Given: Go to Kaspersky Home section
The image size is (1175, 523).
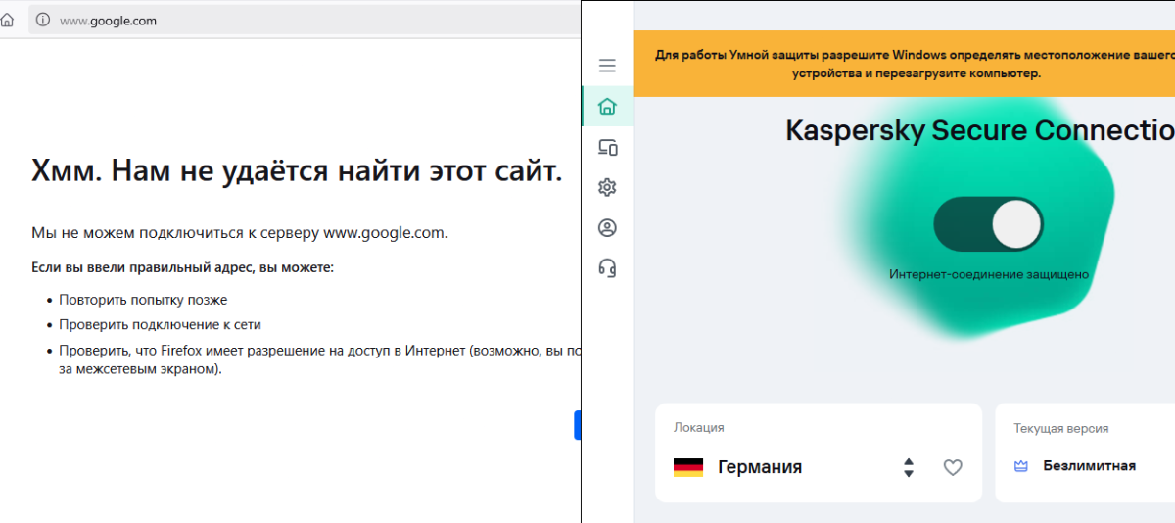Looking at the screenshot, I should pyautogui.click(x=607, y=106).
